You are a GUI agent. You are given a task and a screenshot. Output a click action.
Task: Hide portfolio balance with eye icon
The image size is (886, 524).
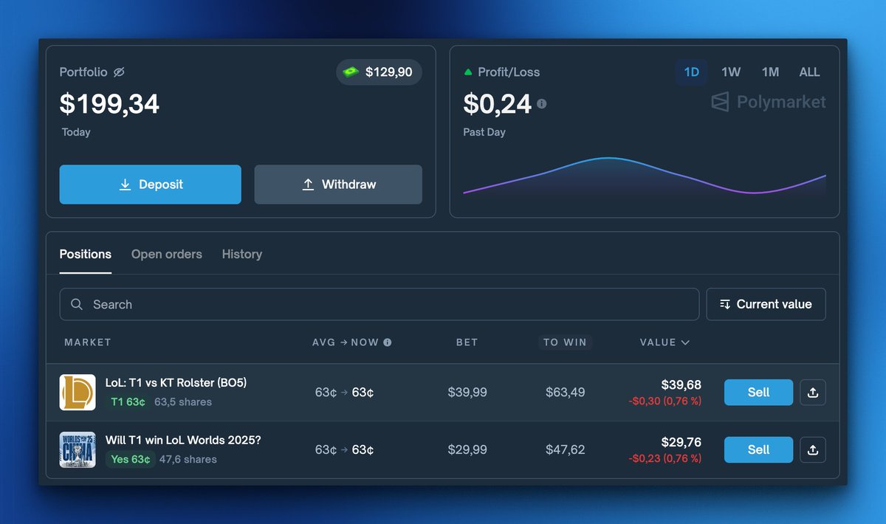119,72
